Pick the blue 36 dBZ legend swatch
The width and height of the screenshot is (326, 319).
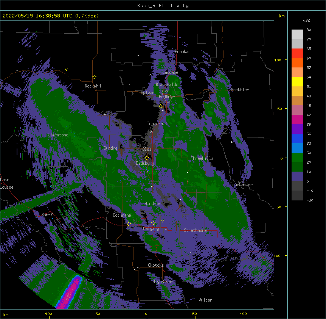(297, 138)
